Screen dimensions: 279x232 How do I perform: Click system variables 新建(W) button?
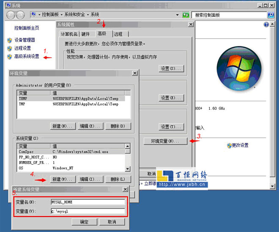(x=63, y=179)
